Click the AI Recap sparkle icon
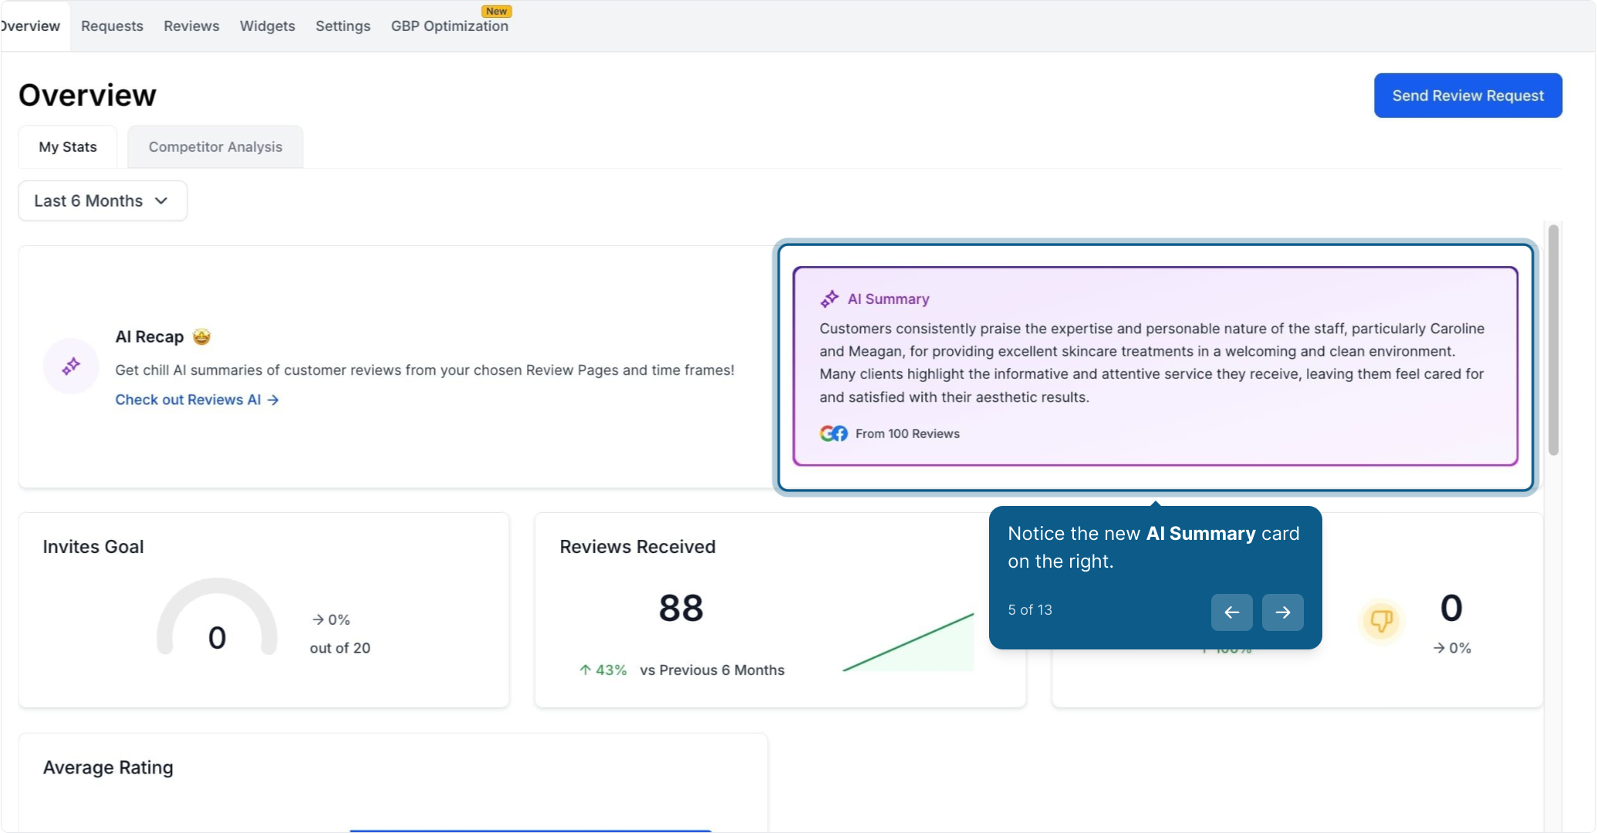Screen dimensions: 1597x833 point(71,366)
